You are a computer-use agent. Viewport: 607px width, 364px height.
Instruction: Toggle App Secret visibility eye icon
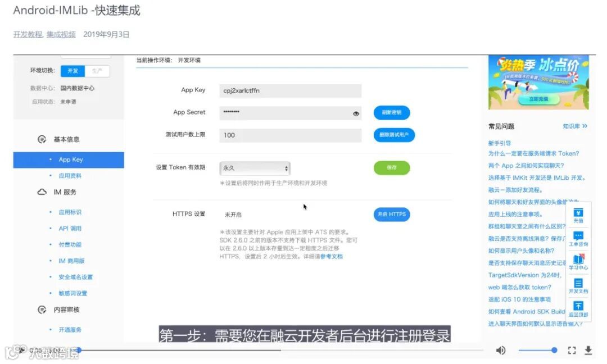pyautogui.click(x=356, y=113)
